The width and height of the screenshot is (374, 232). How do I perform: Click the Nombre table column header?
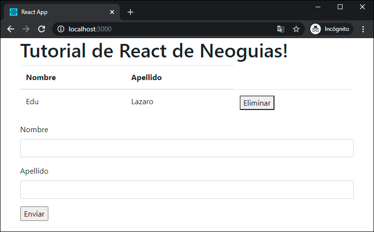pos(41,77)
